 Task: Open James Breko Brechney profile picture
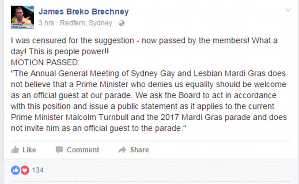pos(22,17)
